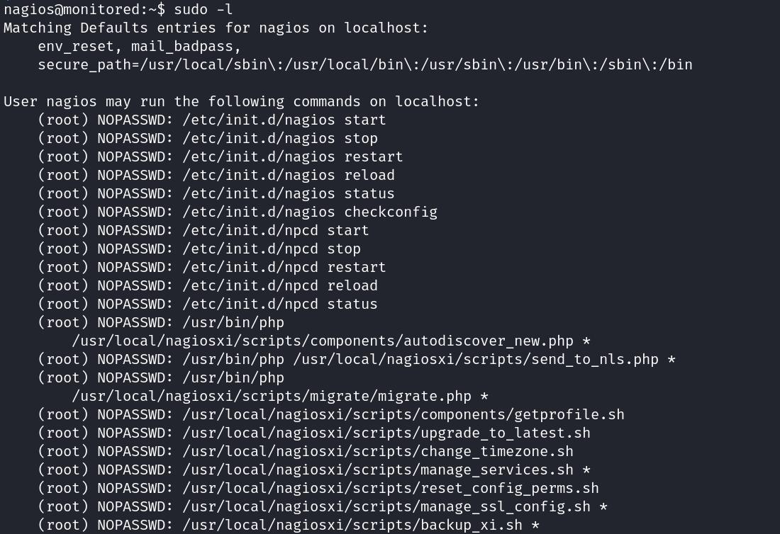Screen dimensions: 780x534
Task: Click the backup_xi.sh script path
Action: click(352, 525)
